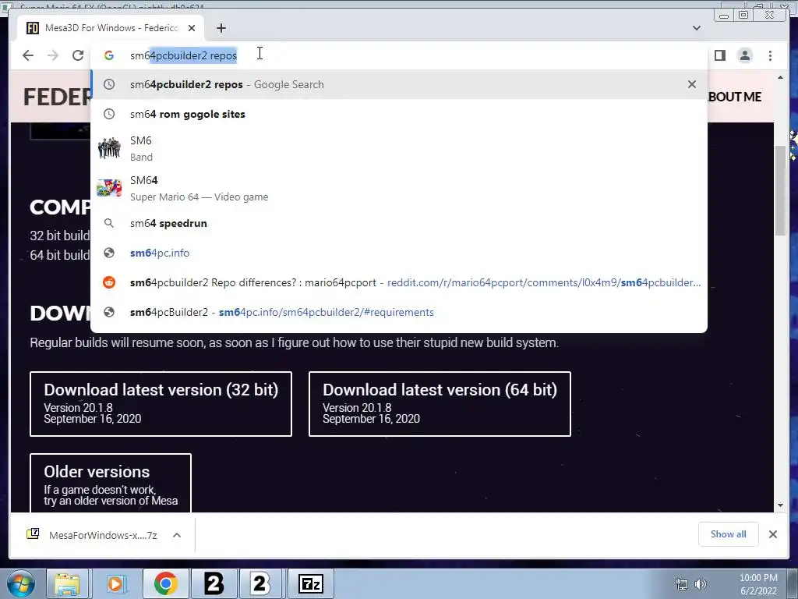Click the page scrollbar down arrow
Viewport: 798px width, 599px height.
(780, 505)
